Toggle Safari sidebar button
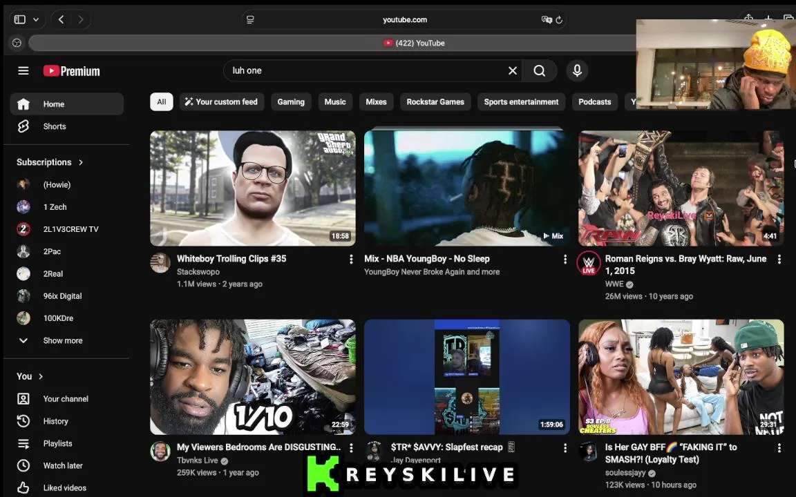Image resolution: width=796 pixels, height=497 pixels. point(20,19)
